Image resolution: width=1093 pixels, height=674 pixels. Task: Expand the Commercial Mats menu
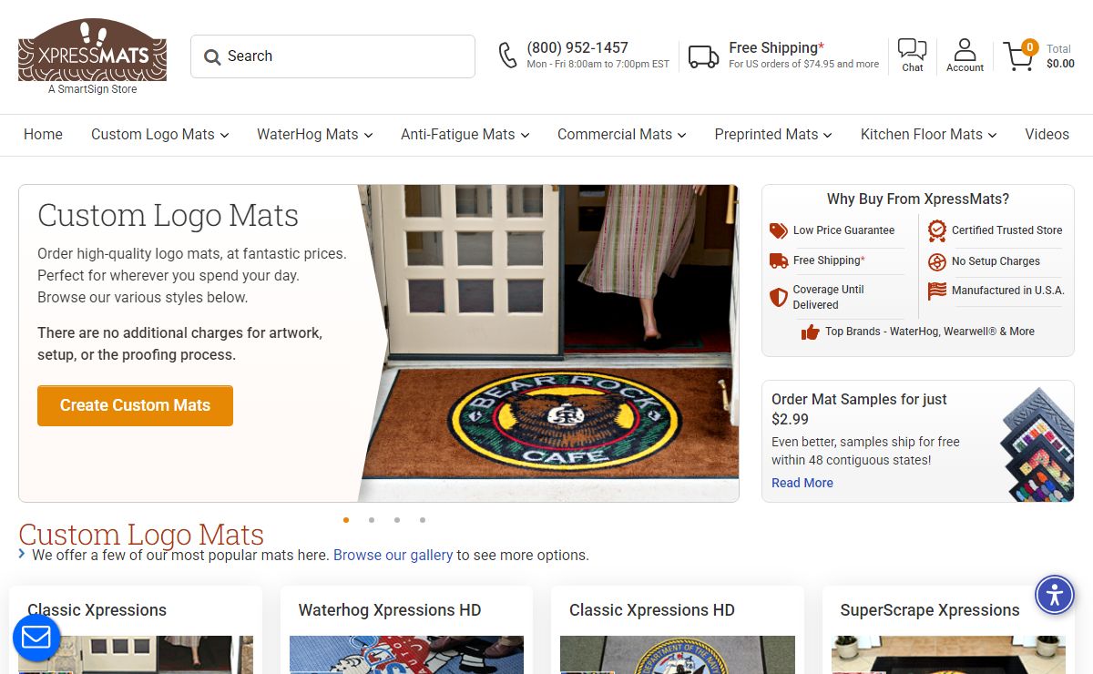pos(622,134)
